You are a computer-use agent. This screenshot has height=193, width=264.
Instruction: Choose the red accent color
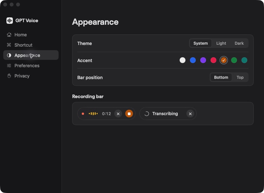213,60
